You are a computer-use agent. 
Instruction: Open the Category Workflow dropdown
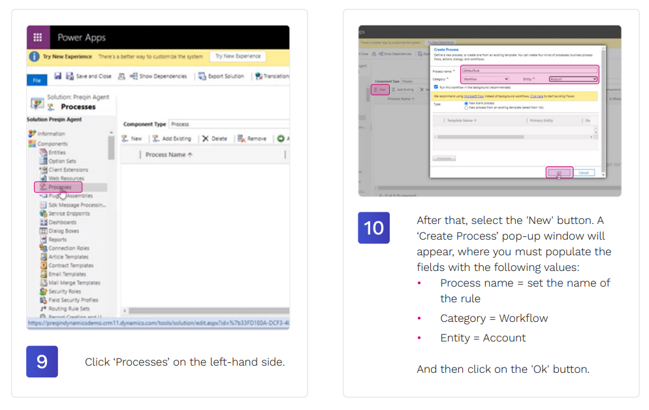click(485, 79)
